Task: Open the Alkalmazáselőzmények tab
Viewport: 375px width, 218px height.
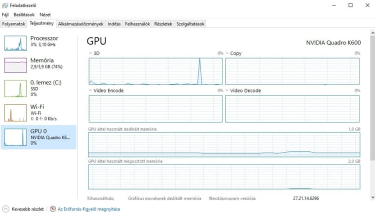Action: point(81,24)
